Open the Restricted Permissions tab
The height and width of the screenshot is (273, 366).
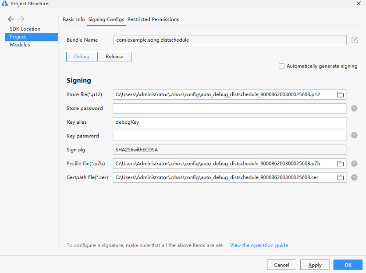point(153,19)
